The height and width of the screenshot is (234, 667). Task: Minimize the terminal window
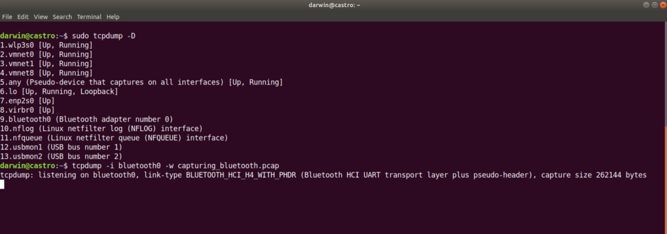(646, 5)
